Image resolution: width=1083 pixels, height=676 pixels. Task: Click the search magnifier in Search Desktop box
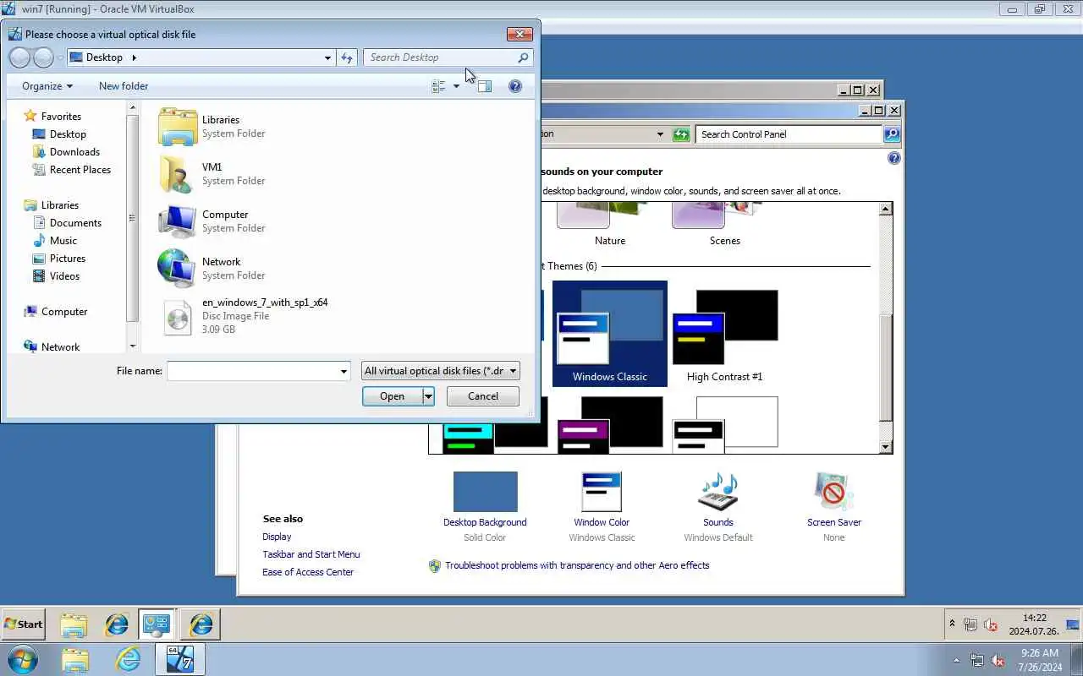523,57
